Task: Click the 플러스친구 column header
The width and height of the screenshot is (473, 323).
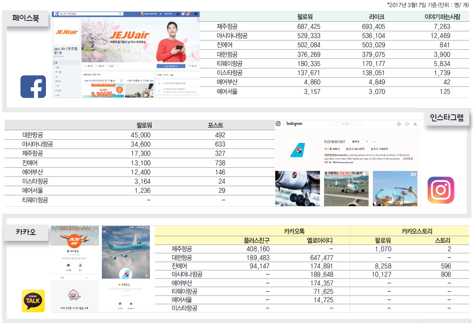Action: pos(257,240)
